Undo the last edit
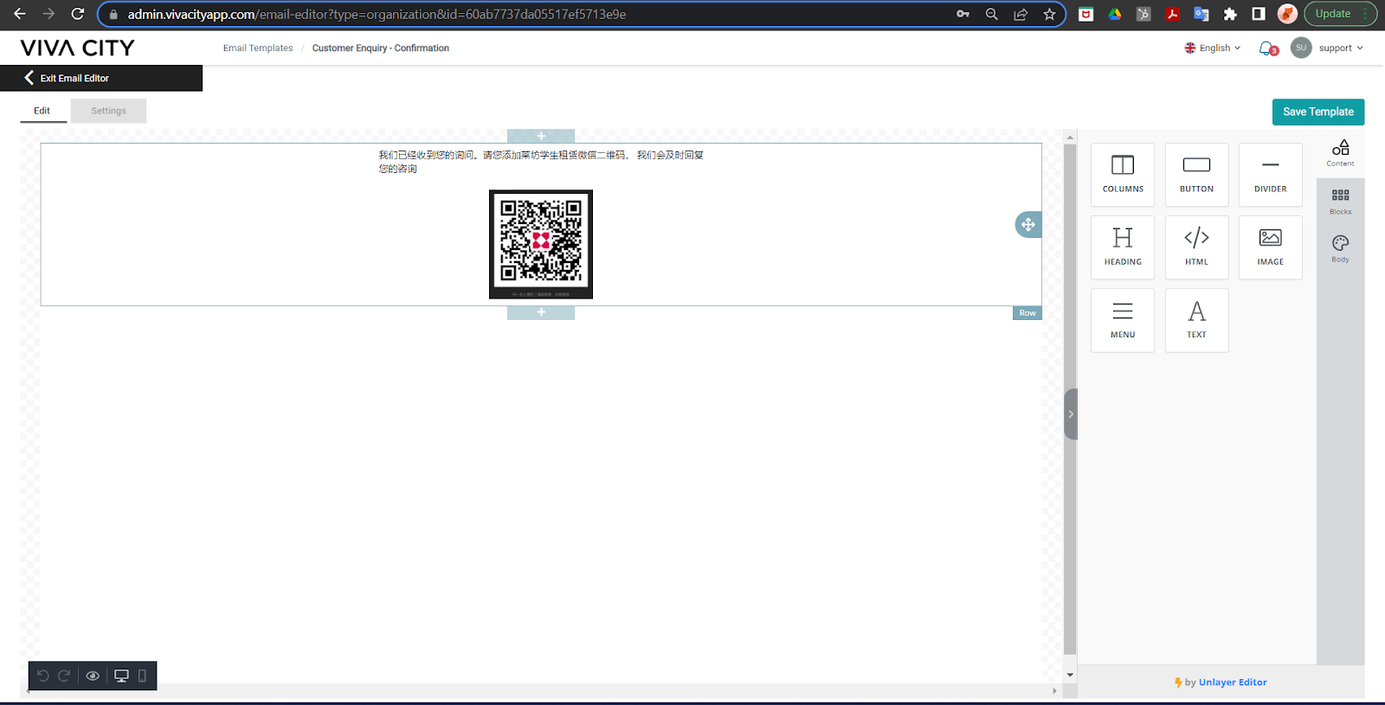This screenshot has height=705, width=1385. 43,676
